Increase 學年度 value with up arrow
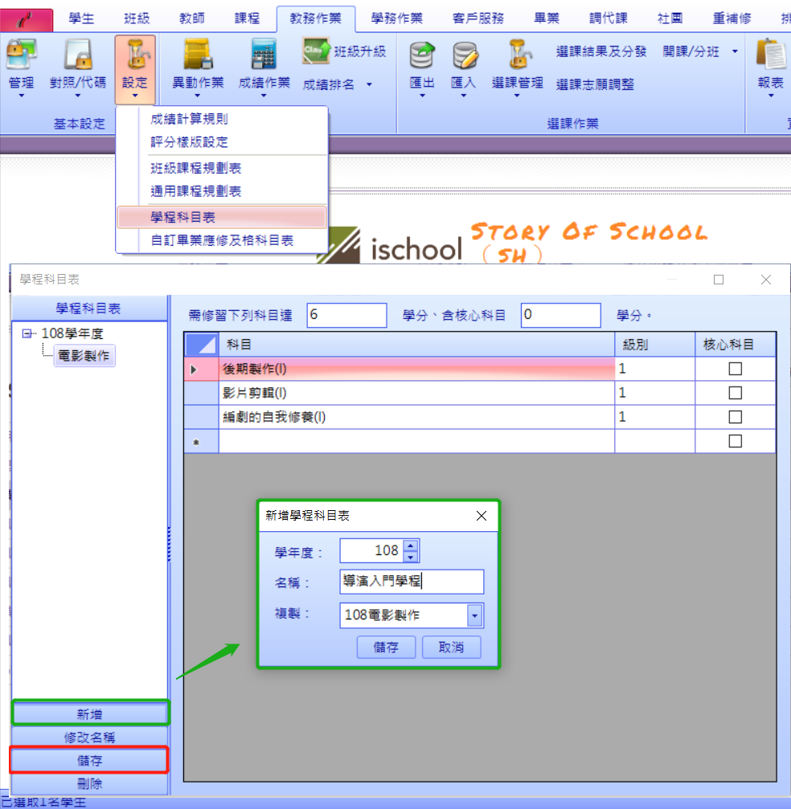 [x=411, y=545]
